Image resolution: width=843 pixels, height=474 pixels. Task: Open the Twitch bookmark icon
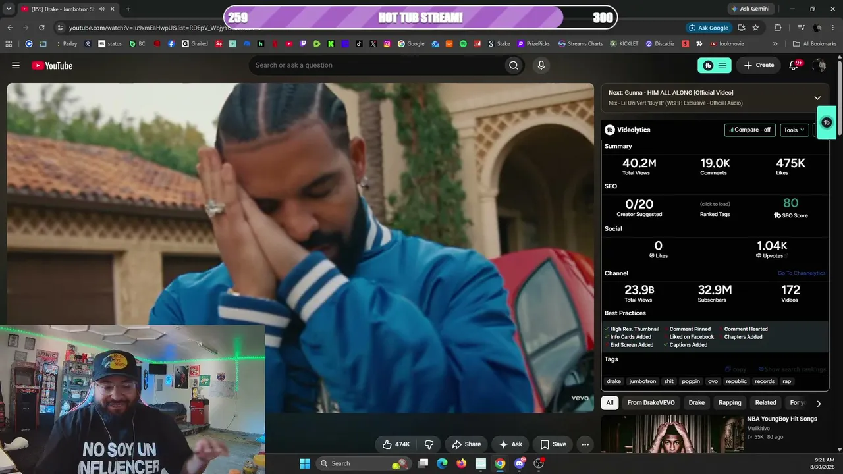303,44
